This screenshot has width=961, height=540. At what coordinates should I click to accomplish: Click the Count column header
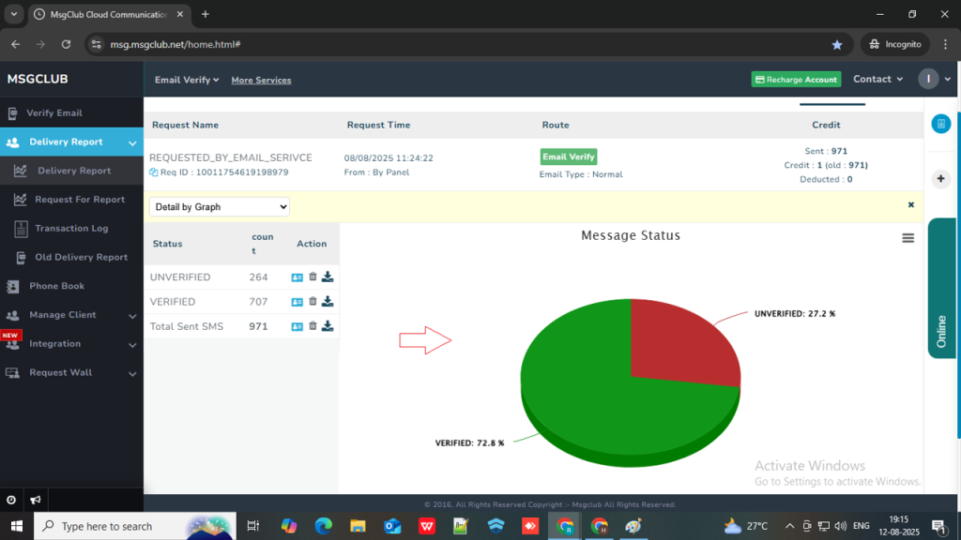[263, 244]
